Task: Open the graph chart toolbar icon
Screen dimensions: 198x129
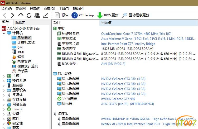Action: click(x=45, y=15)
